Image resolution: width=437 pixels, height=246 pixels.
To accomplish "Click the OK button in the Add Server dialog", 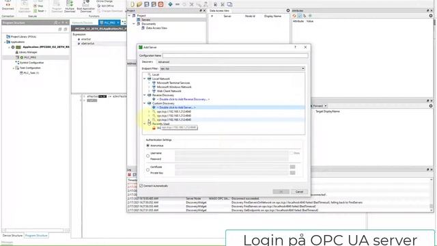I will [281, 191].
